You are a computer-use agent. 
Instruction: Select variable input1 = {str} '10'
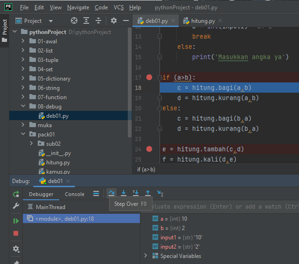coord(177,237)
